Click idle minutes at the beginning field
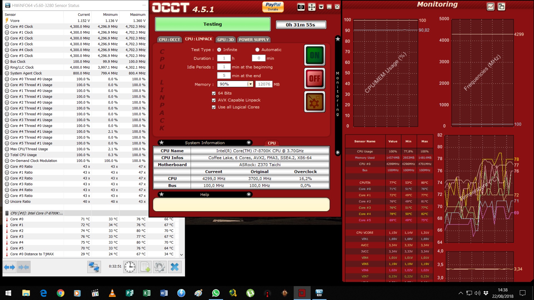534x300 pixels. [x=224, y=67]
